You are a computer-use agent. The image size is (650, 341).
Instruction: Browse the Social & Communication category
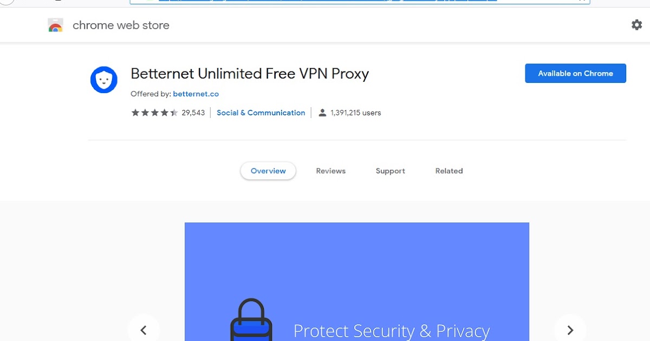pyautogui.click(x=261, y=113)
